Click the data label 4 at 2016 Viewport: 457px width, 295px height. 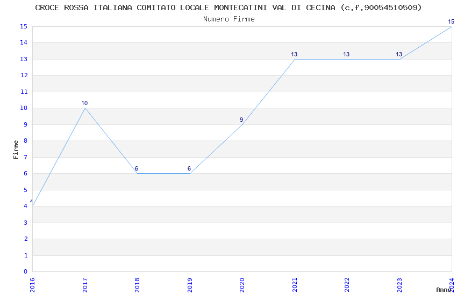click(x=31, y=202)
